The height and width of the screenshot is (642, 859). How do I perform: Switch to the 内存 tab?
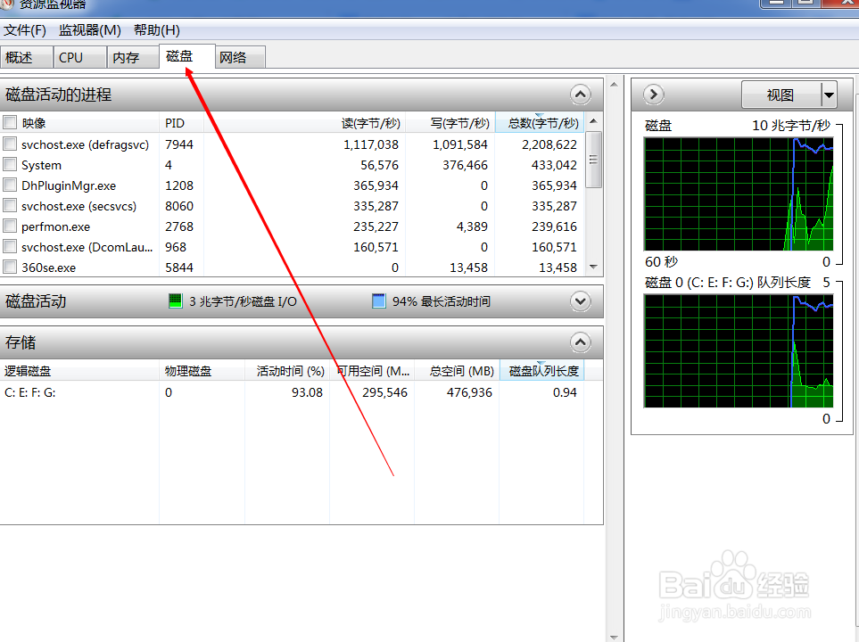pos(133,58)
